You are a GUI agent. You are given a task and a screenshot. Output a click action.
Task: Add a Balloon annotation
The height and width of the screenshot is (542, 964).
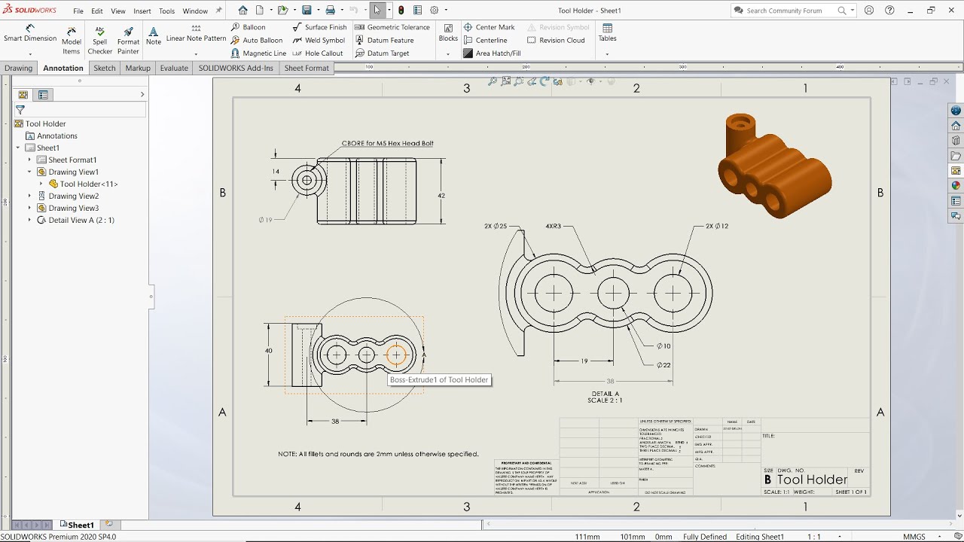[x=248, y=27]
